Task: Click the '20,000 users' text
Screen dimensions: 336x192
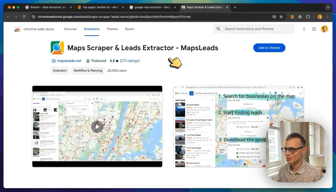Action: pos(117,71)
